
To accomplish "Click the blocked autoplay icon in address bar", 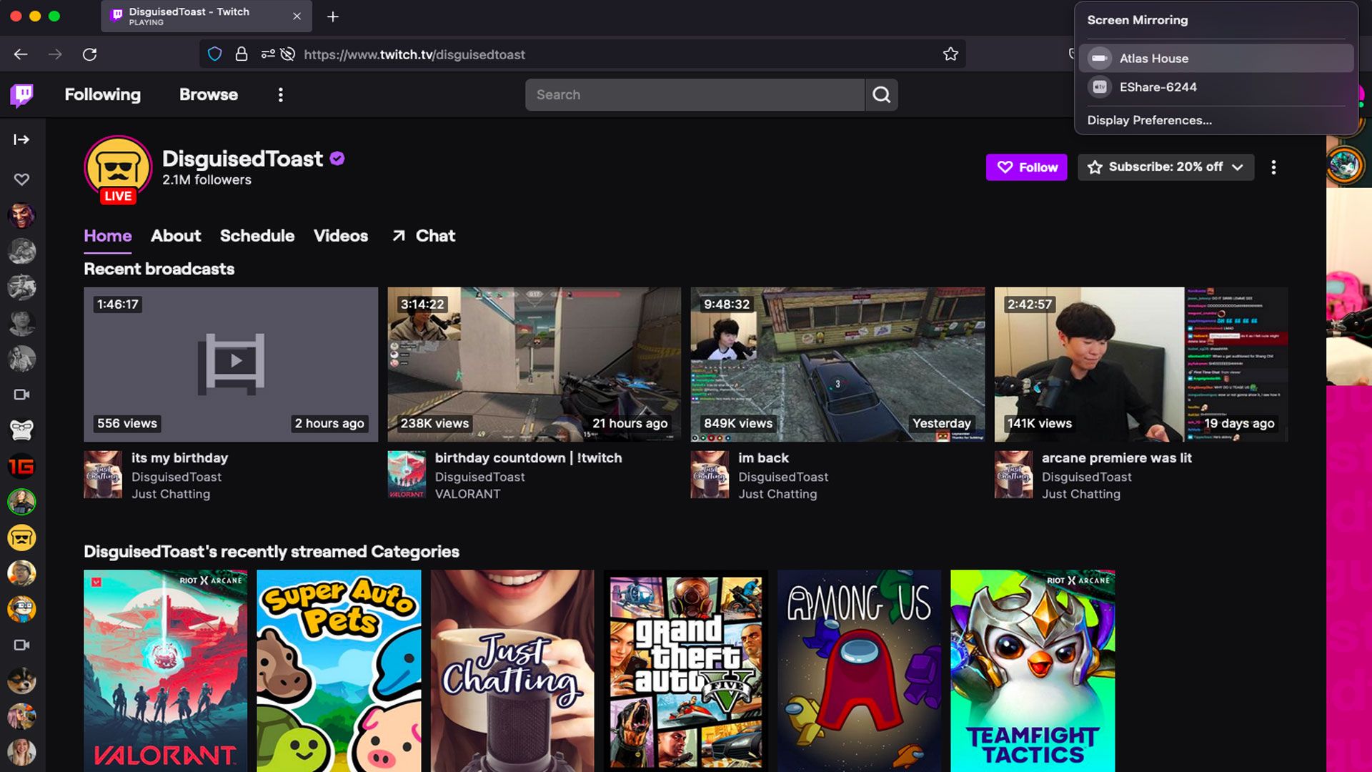I will tap(287, 54).
